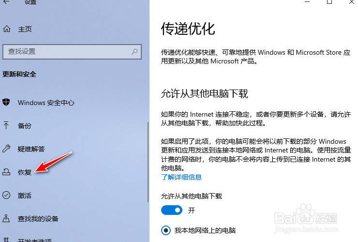Image resolution: width=358 pixels, height=242 pixels.
Task: Go to 疑难解答 section
Action: pos(31,149)
